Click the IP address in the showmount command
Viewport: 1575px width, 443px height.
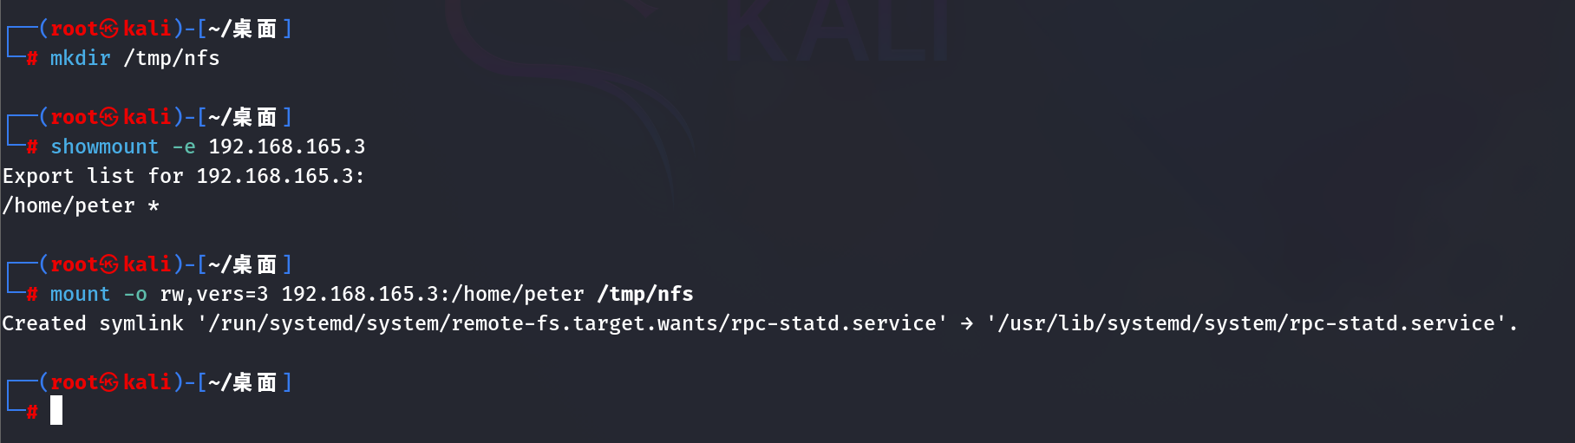point(287,147)
